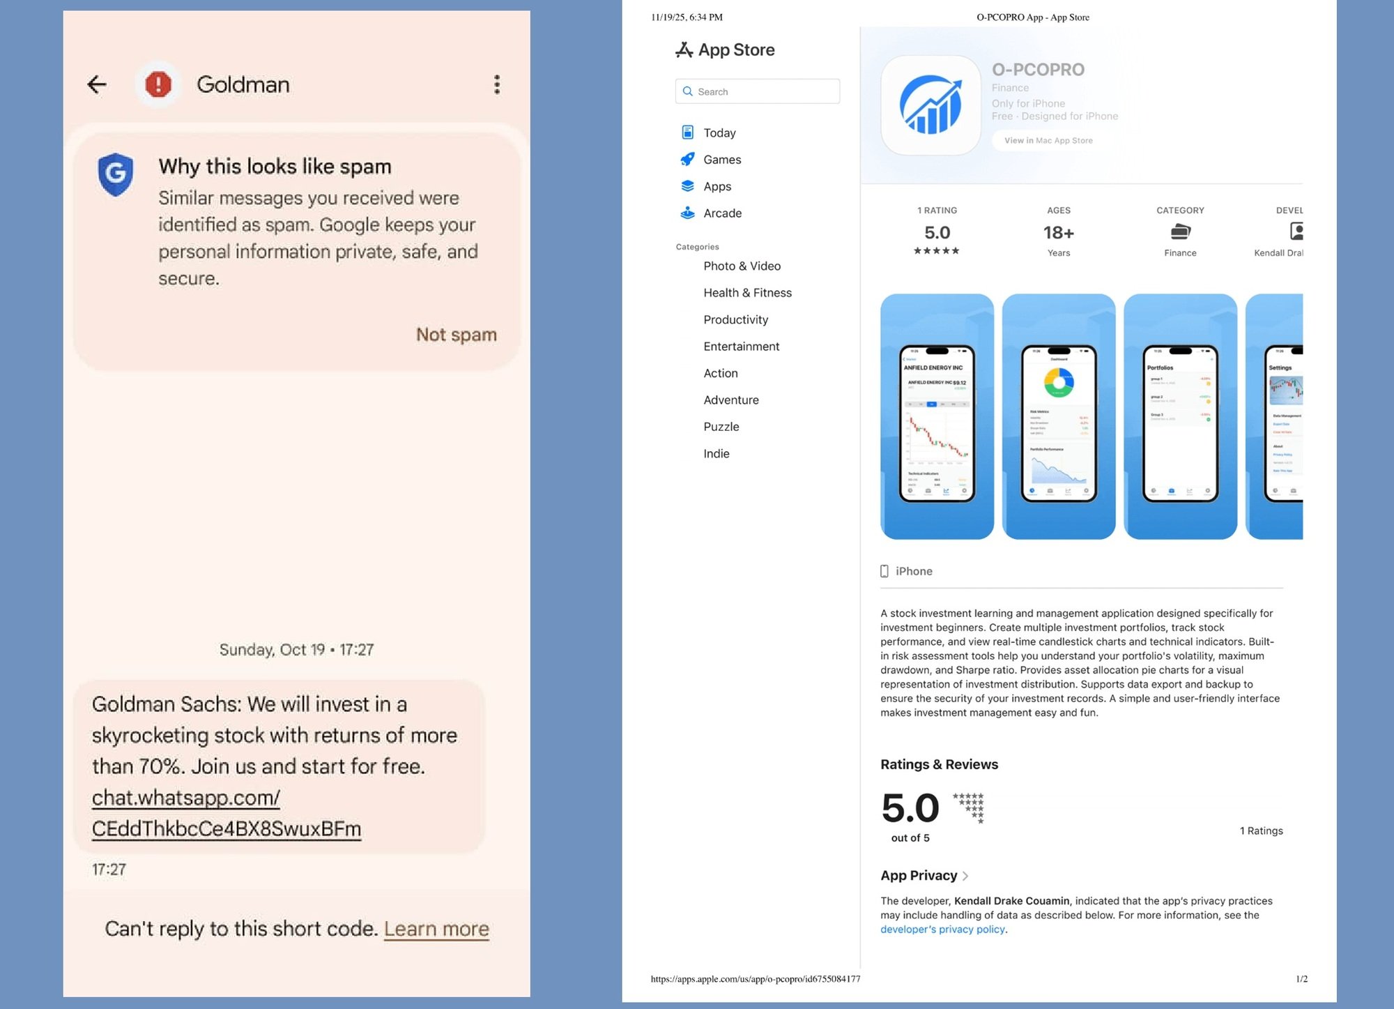Click the App Store logo icon

point(684,50)
